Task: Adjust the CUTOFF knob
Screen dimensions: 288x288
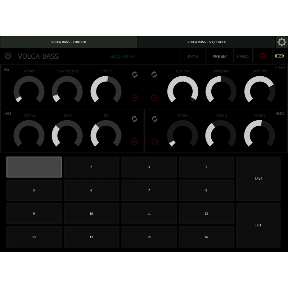Action: click(106, 90)
